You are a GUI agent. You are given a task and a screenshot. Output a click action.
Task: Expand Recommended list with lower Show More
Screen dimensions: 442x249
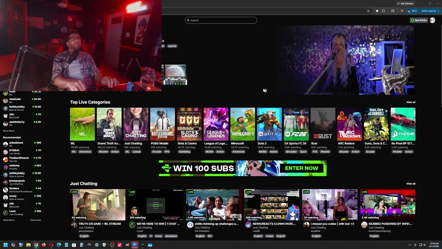pos(9,220)
